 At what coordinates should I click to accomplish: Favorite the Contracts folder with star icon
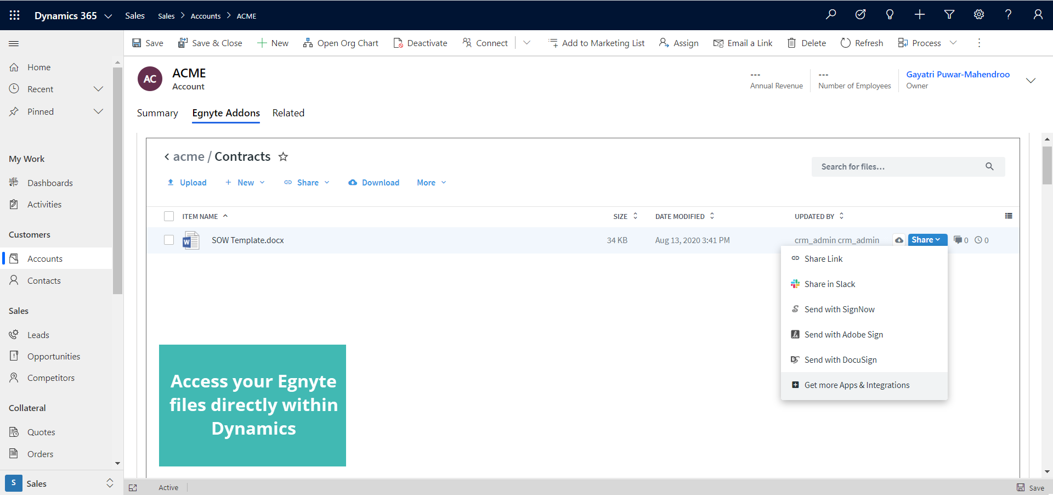(x=283, y=156)
